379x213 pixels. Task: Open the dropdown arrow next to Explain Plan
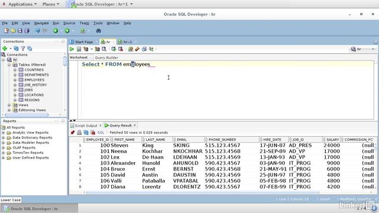[92, 49]
